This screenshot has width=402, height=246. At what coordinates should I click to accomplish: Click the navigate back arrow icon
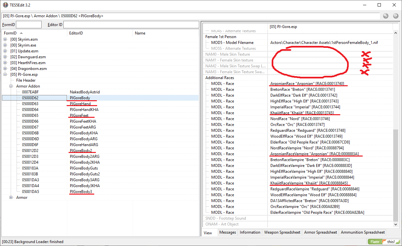tap(385, 16)
